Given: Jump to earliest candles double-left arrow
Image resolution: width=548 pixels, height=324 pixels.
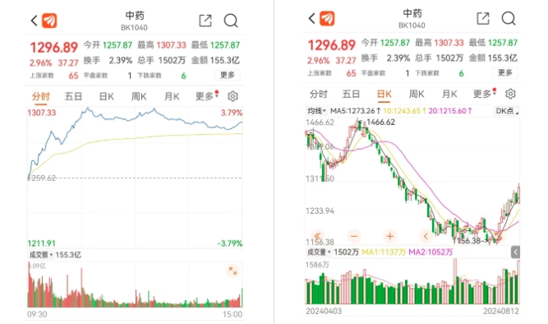Looking at the screenshot, I should click(x=317, y=236).
